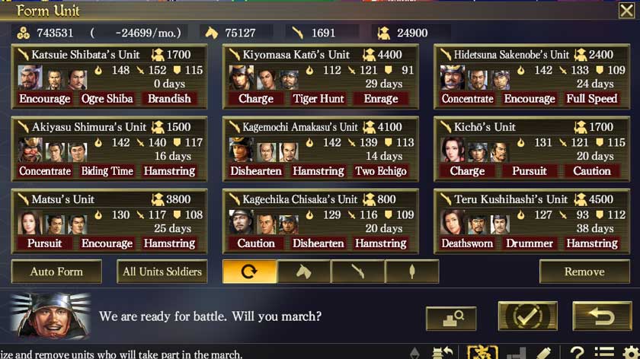The width and height of the screenshot is (640, 359).
Task: Open the list menu icon
Action: click(x=604, y=352)
